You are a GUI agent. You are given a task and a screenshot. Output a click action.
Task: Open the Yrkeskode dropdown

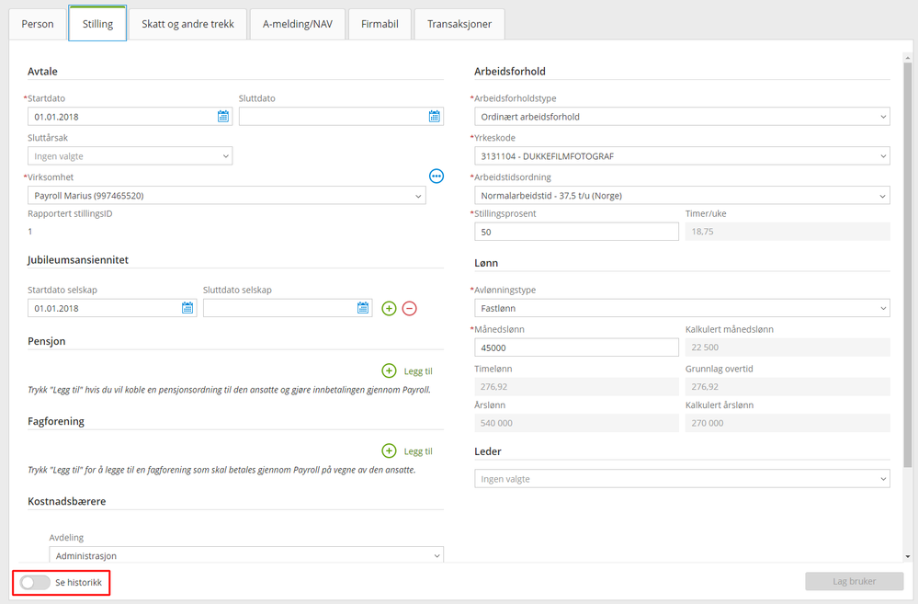[682, 156]
